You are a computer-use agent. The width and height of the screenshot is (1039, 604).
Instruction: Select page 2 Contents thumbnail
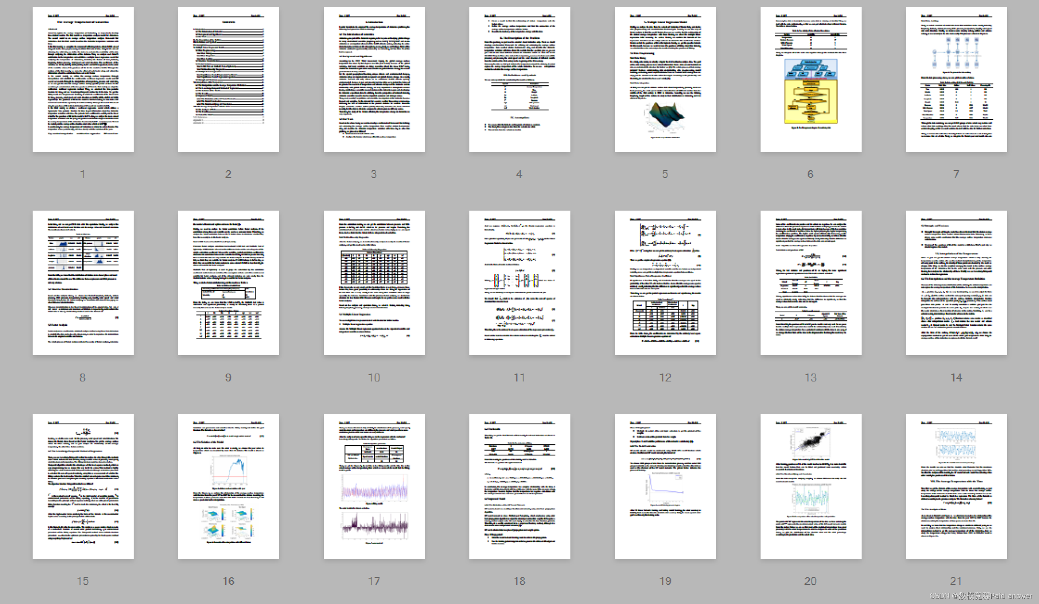pos(228,79)
